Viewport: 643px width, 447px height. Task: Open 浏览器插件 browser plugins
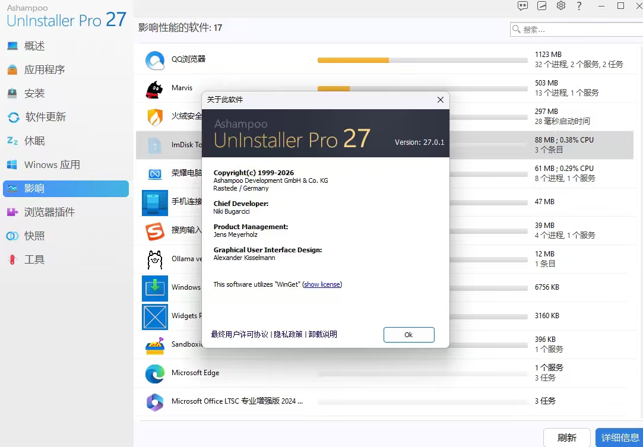pyautogui.click(x=49, y=212)
